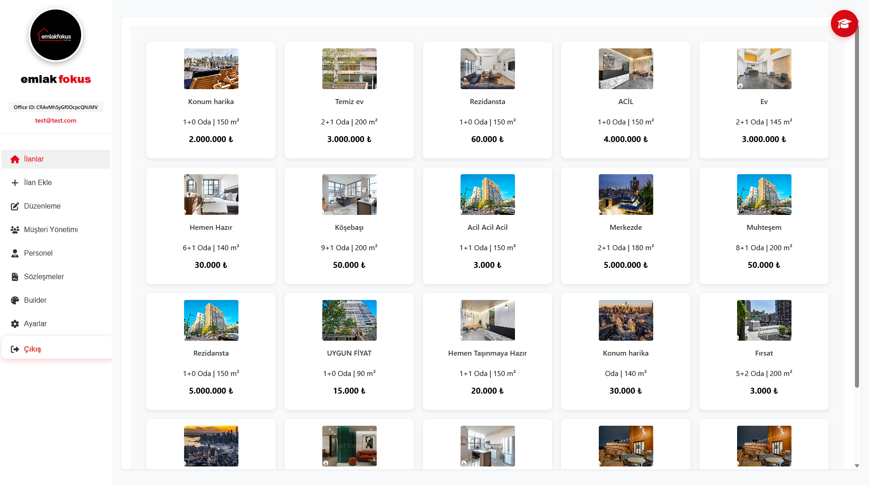The height and width of the screenshot is (485, 869).
Task: Click the palette icon beside Builder
Action: pos(15,300)
